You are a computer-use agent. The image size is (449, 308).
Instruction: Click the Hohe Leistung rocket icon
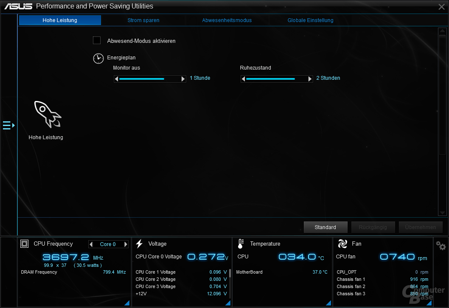47,114
